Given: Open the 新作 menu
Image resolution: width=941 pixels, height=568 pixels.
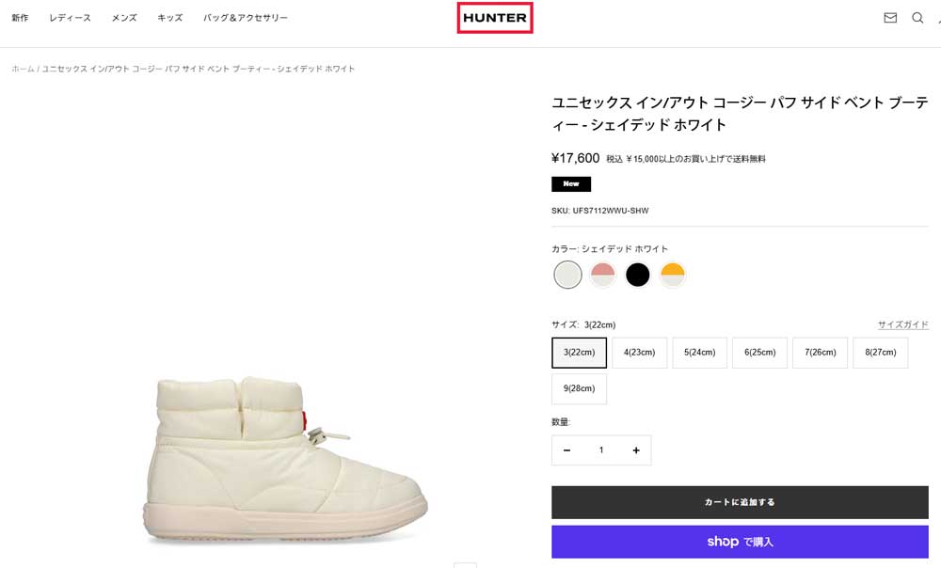Looking at the screenshot, I should [20, 18].
